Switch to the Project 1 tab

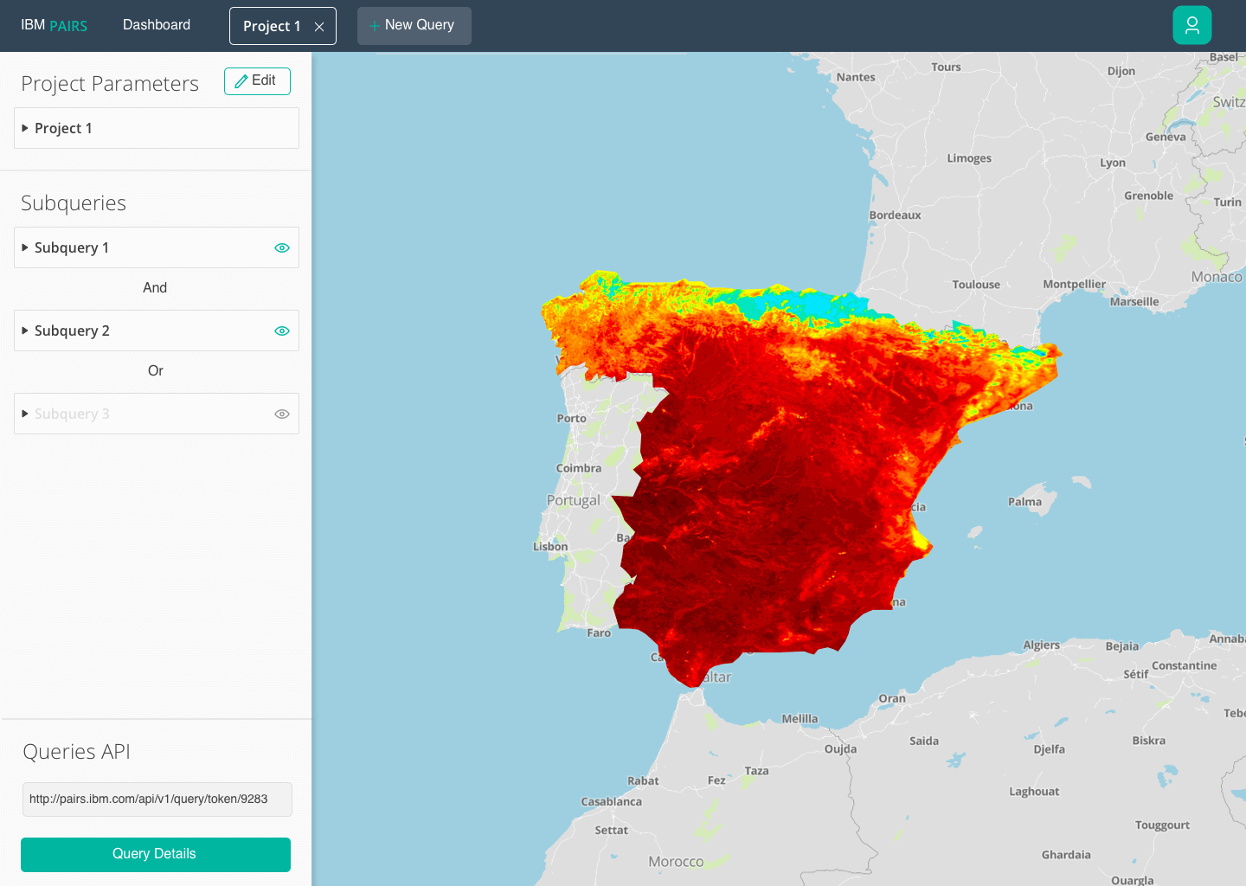271,25
